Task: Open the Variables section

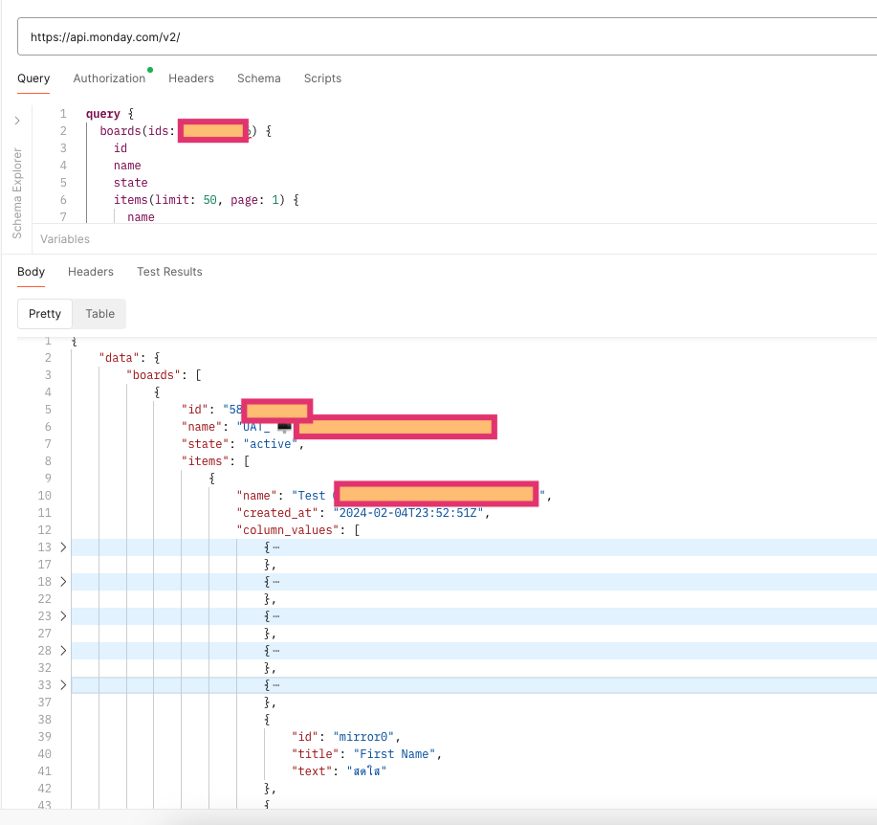Action: click(x=65, y=239)
